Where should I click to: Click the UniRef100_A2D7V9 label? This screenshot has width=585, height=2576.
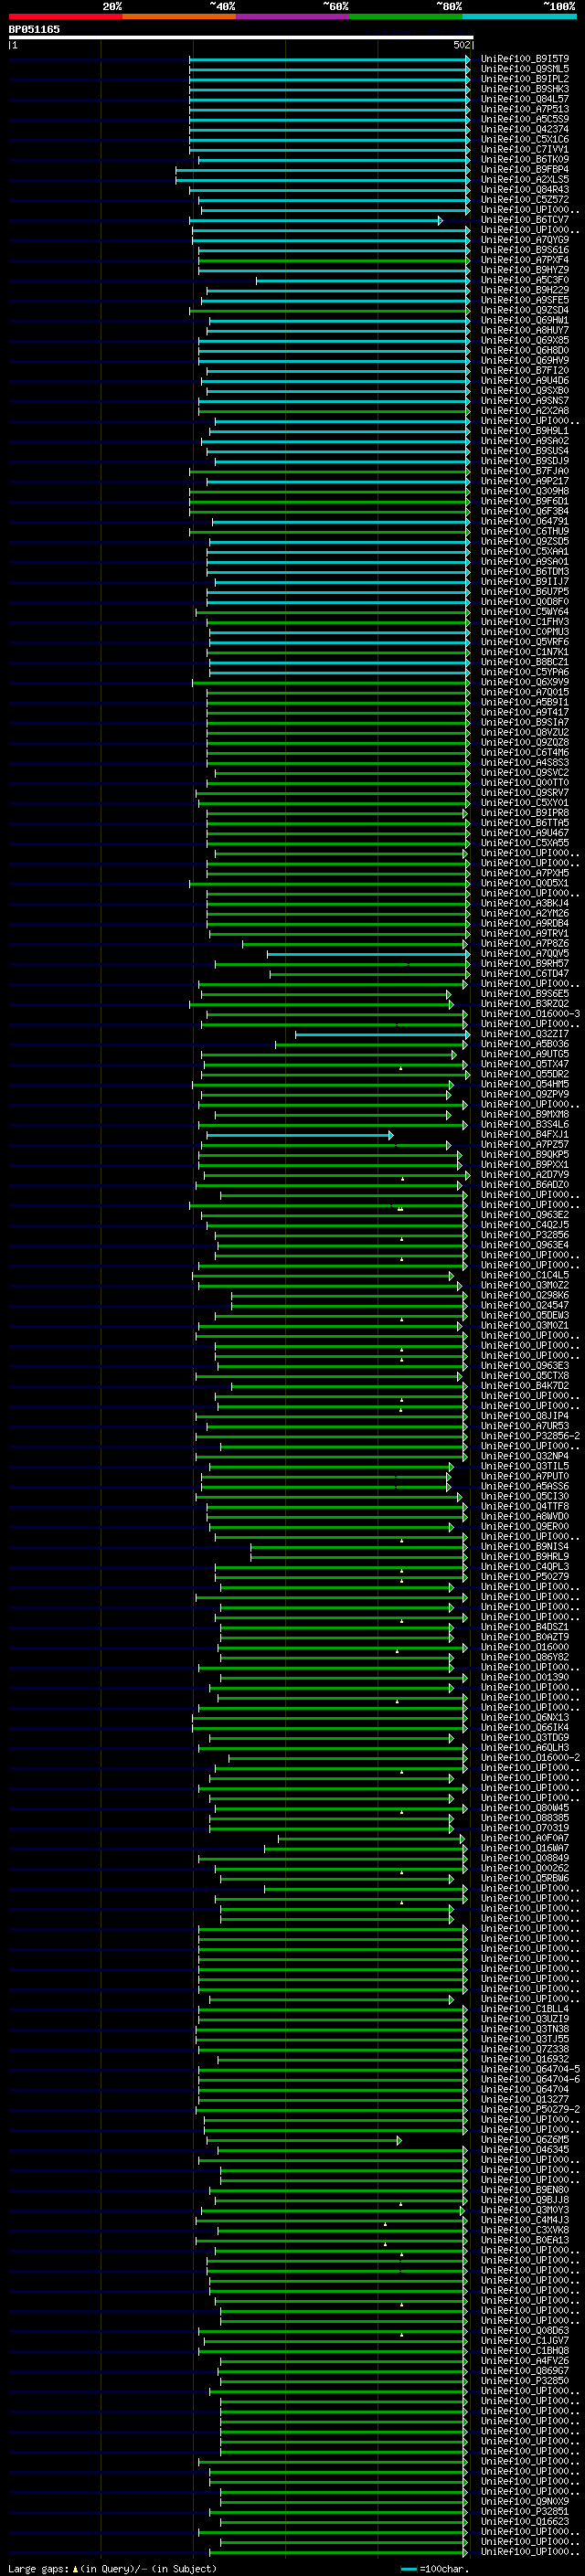pos(525,1175)
